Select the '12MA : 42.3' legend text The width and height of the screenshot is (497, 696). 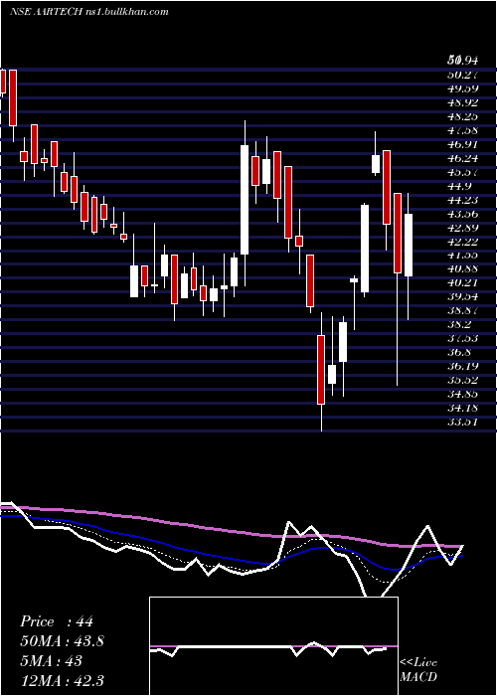click(62, 680)
